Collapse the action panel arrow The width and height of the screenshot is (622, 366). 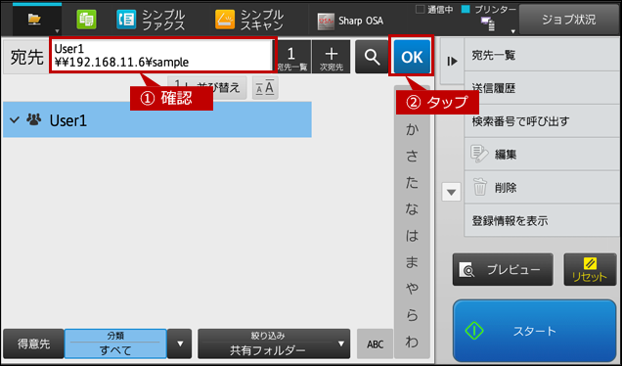(452, 61)
